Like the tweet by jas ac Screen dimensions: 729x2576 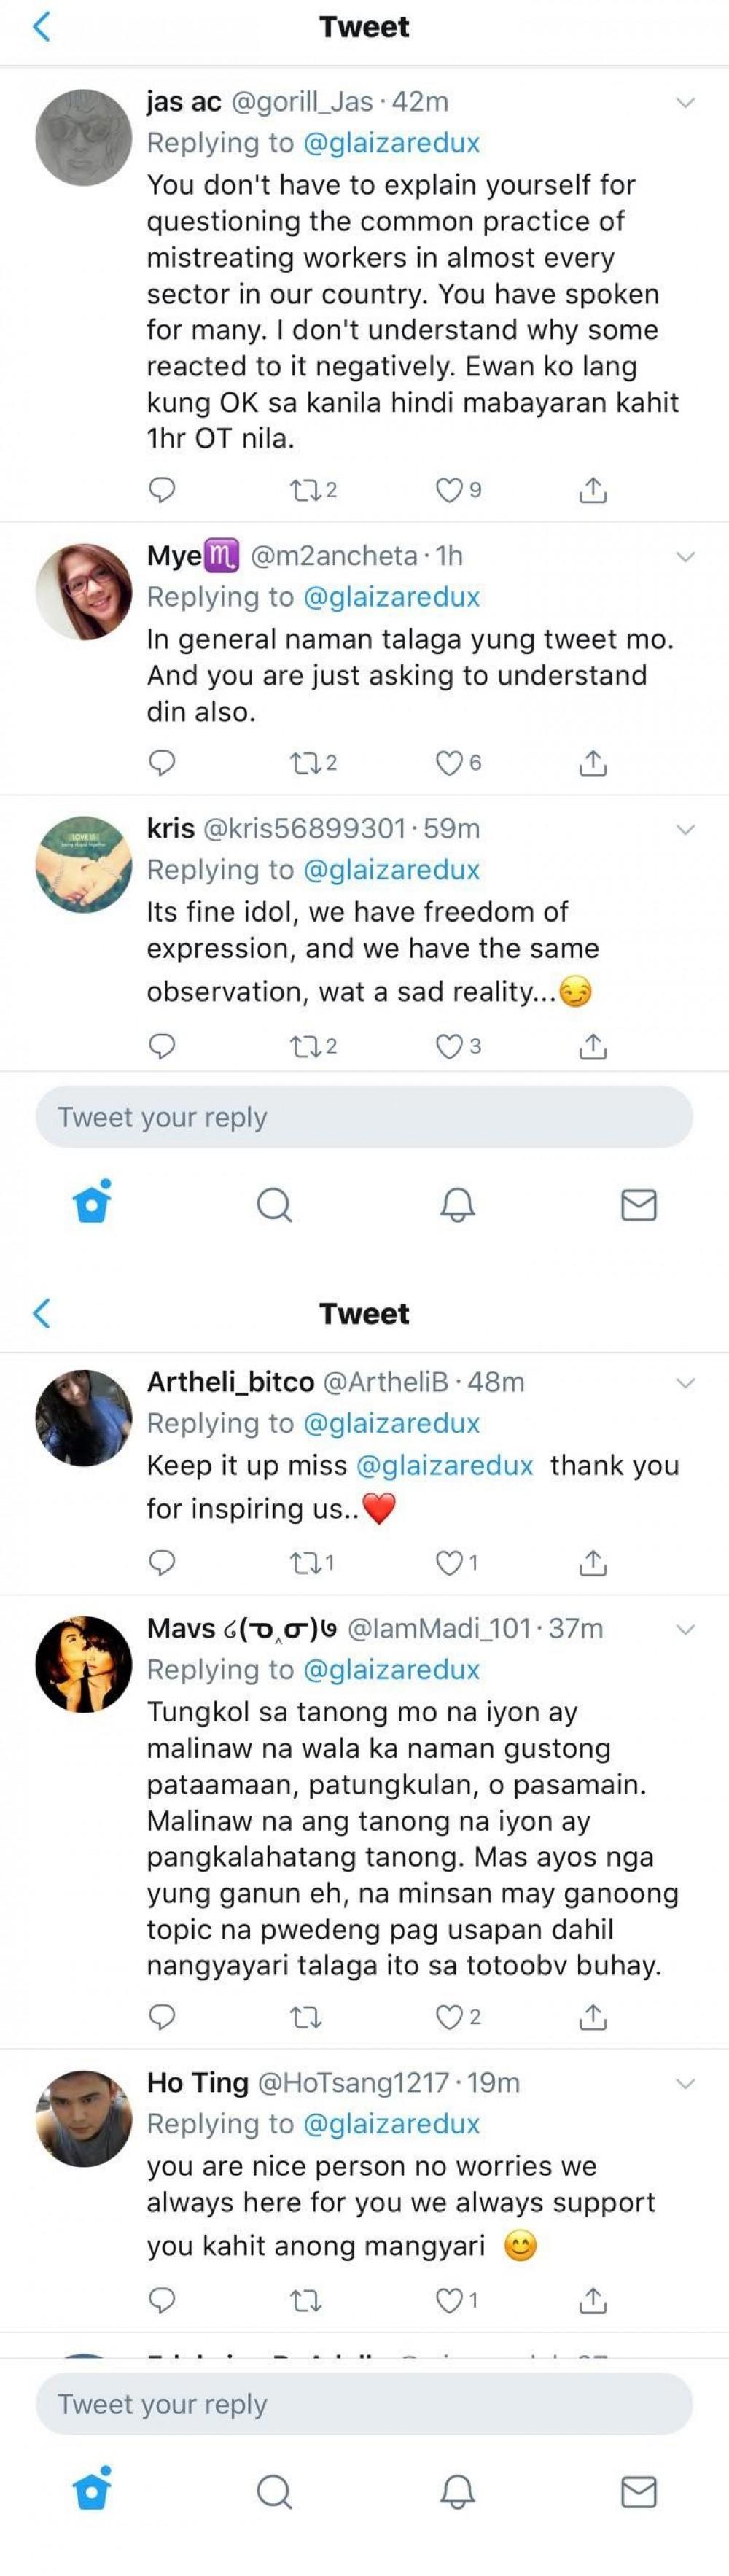(450, 490)
